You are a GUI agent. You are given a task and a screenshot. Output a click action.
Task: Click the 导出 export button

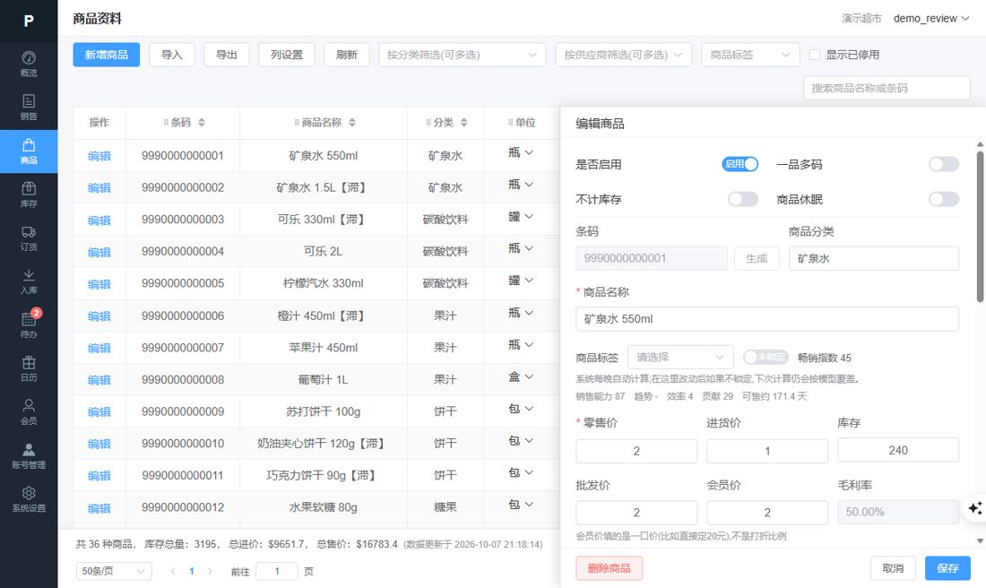227,55
